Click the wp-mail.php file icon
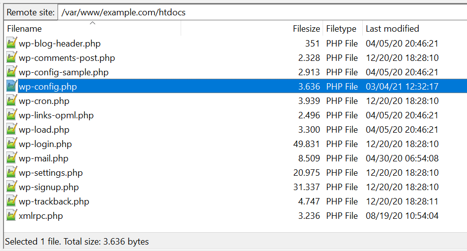 11,158
